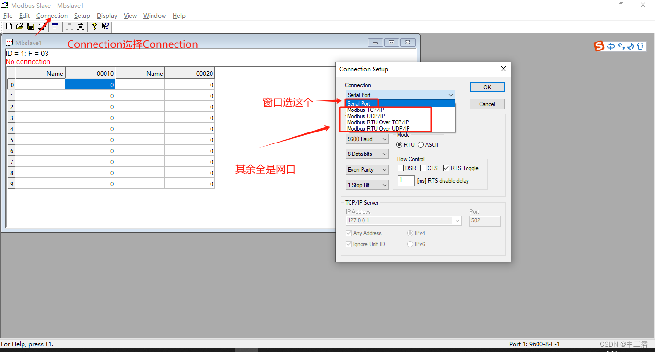Screen dimensions: 655x352
Task: Click 'Port 1: 9600-8-E-1' in status bar
Action: [534, 344]
